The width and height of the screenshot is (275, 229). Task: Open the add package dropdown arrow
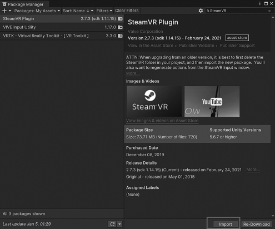[10, 11]
